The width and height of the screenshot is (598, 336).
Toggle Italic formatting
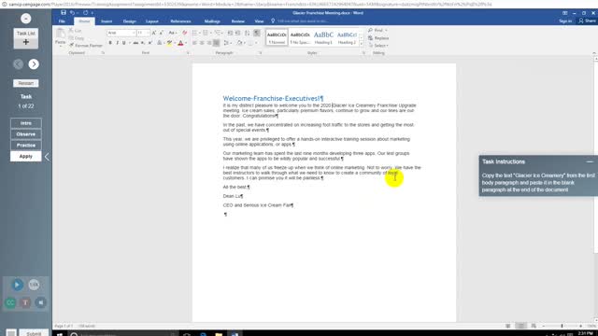117,43
